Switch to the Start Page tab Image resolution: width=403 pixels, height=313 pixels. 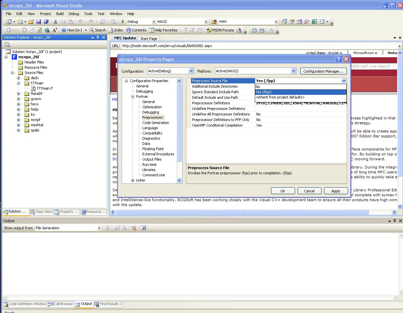tap(149, 38)
